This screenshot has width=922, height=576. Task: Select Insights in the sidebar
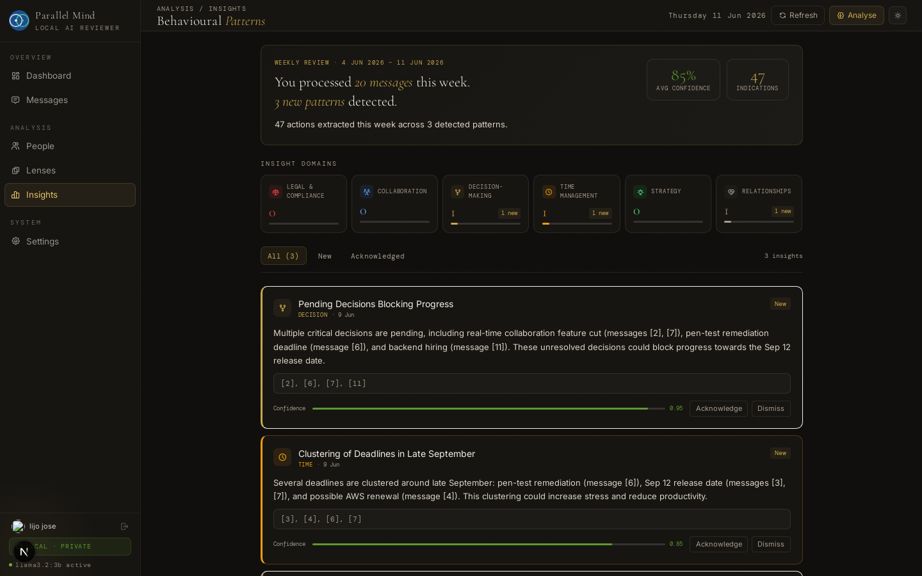point(70,195)
